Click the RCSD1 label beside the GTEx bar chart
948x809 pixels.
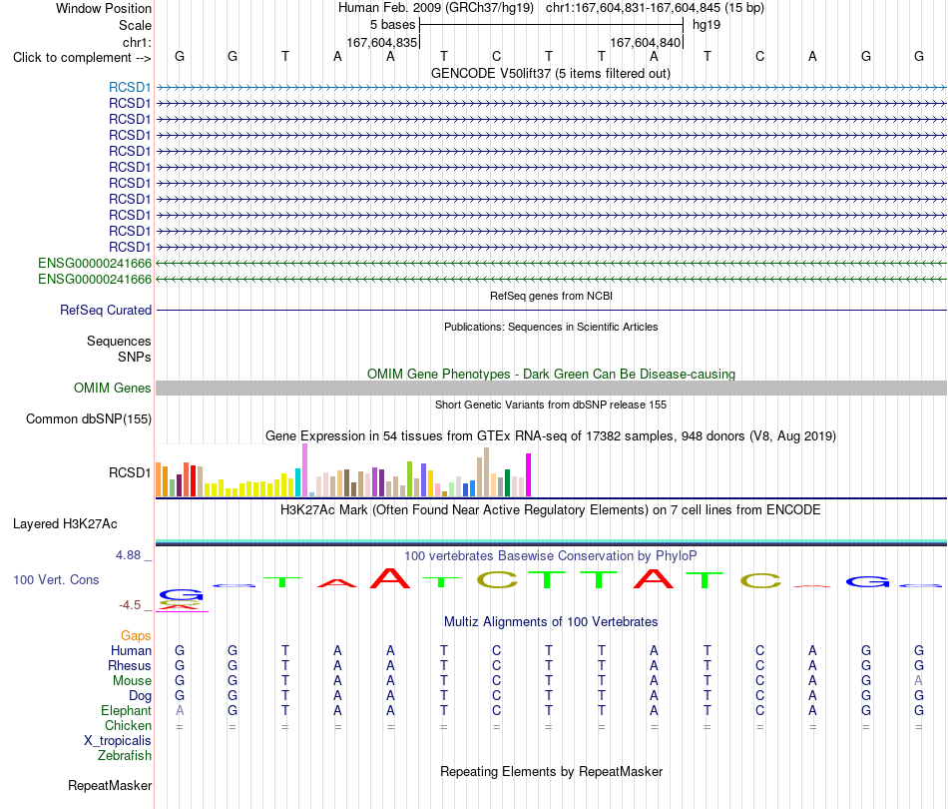point(130,472)
